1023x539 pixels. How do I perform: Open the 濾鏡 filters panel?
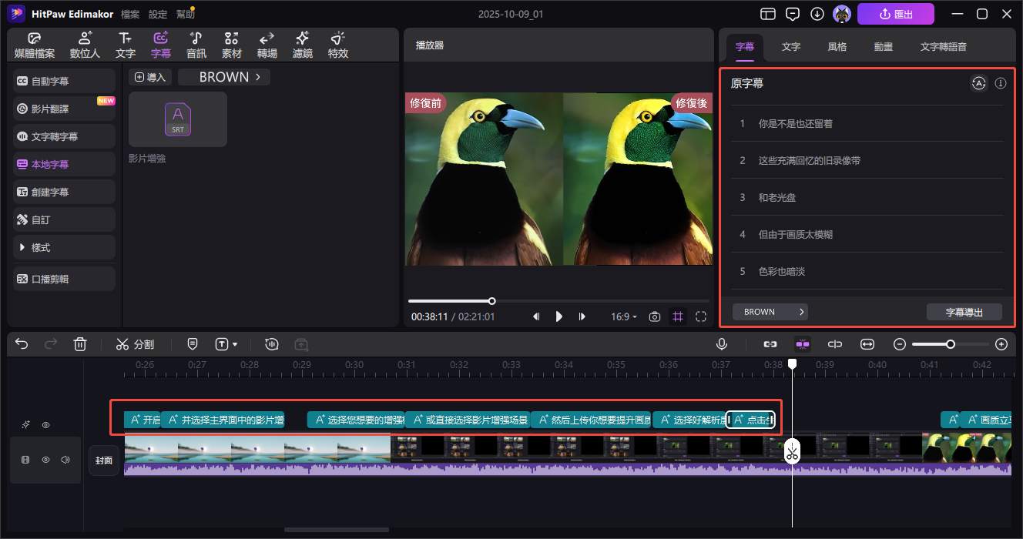[x=302, y=44]
